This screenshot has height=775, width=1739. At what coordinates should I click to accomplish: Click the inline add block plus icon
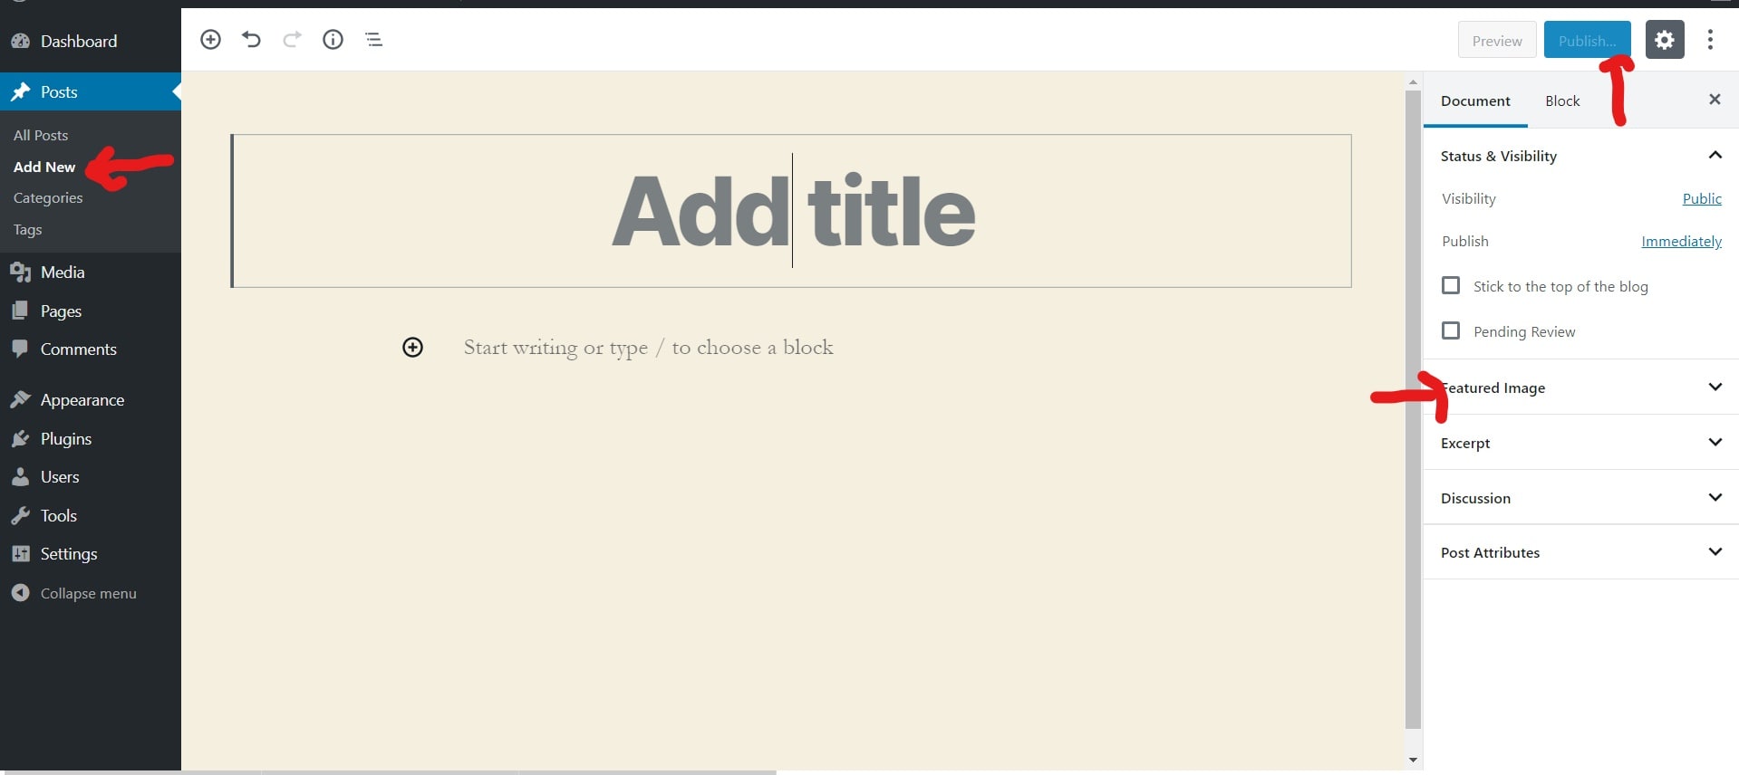(x=412, y=348)
